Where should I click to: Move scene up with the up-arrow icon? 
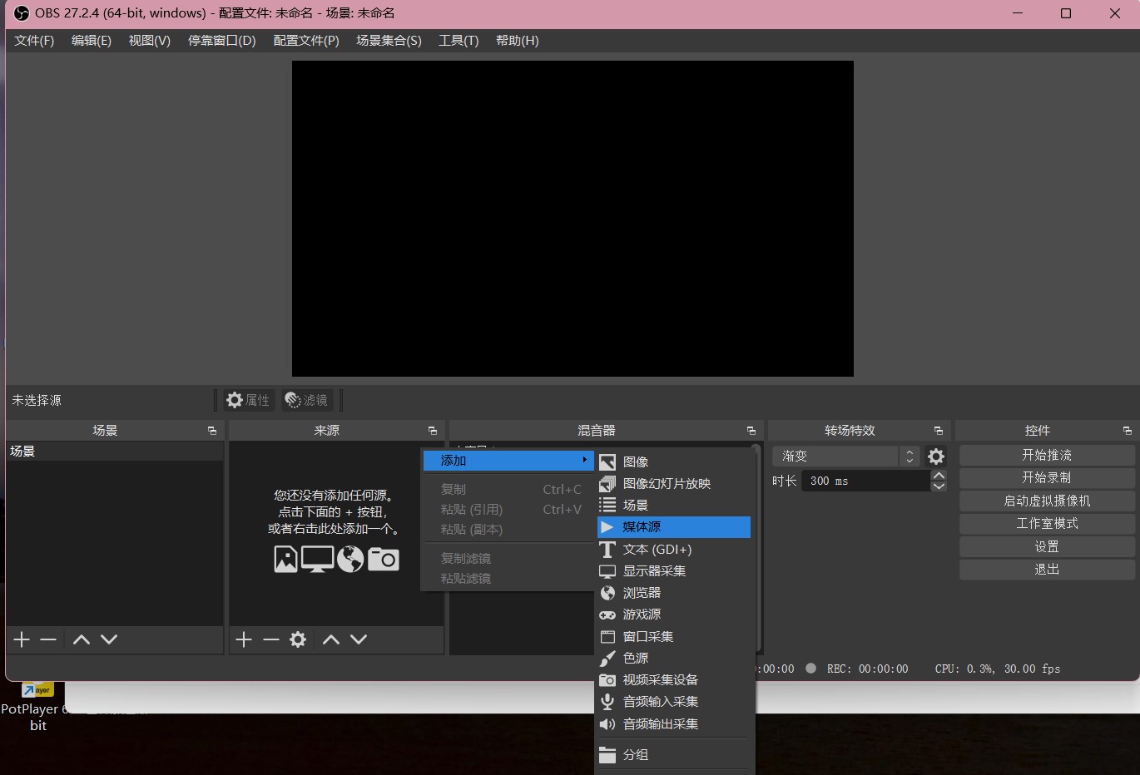81,639
